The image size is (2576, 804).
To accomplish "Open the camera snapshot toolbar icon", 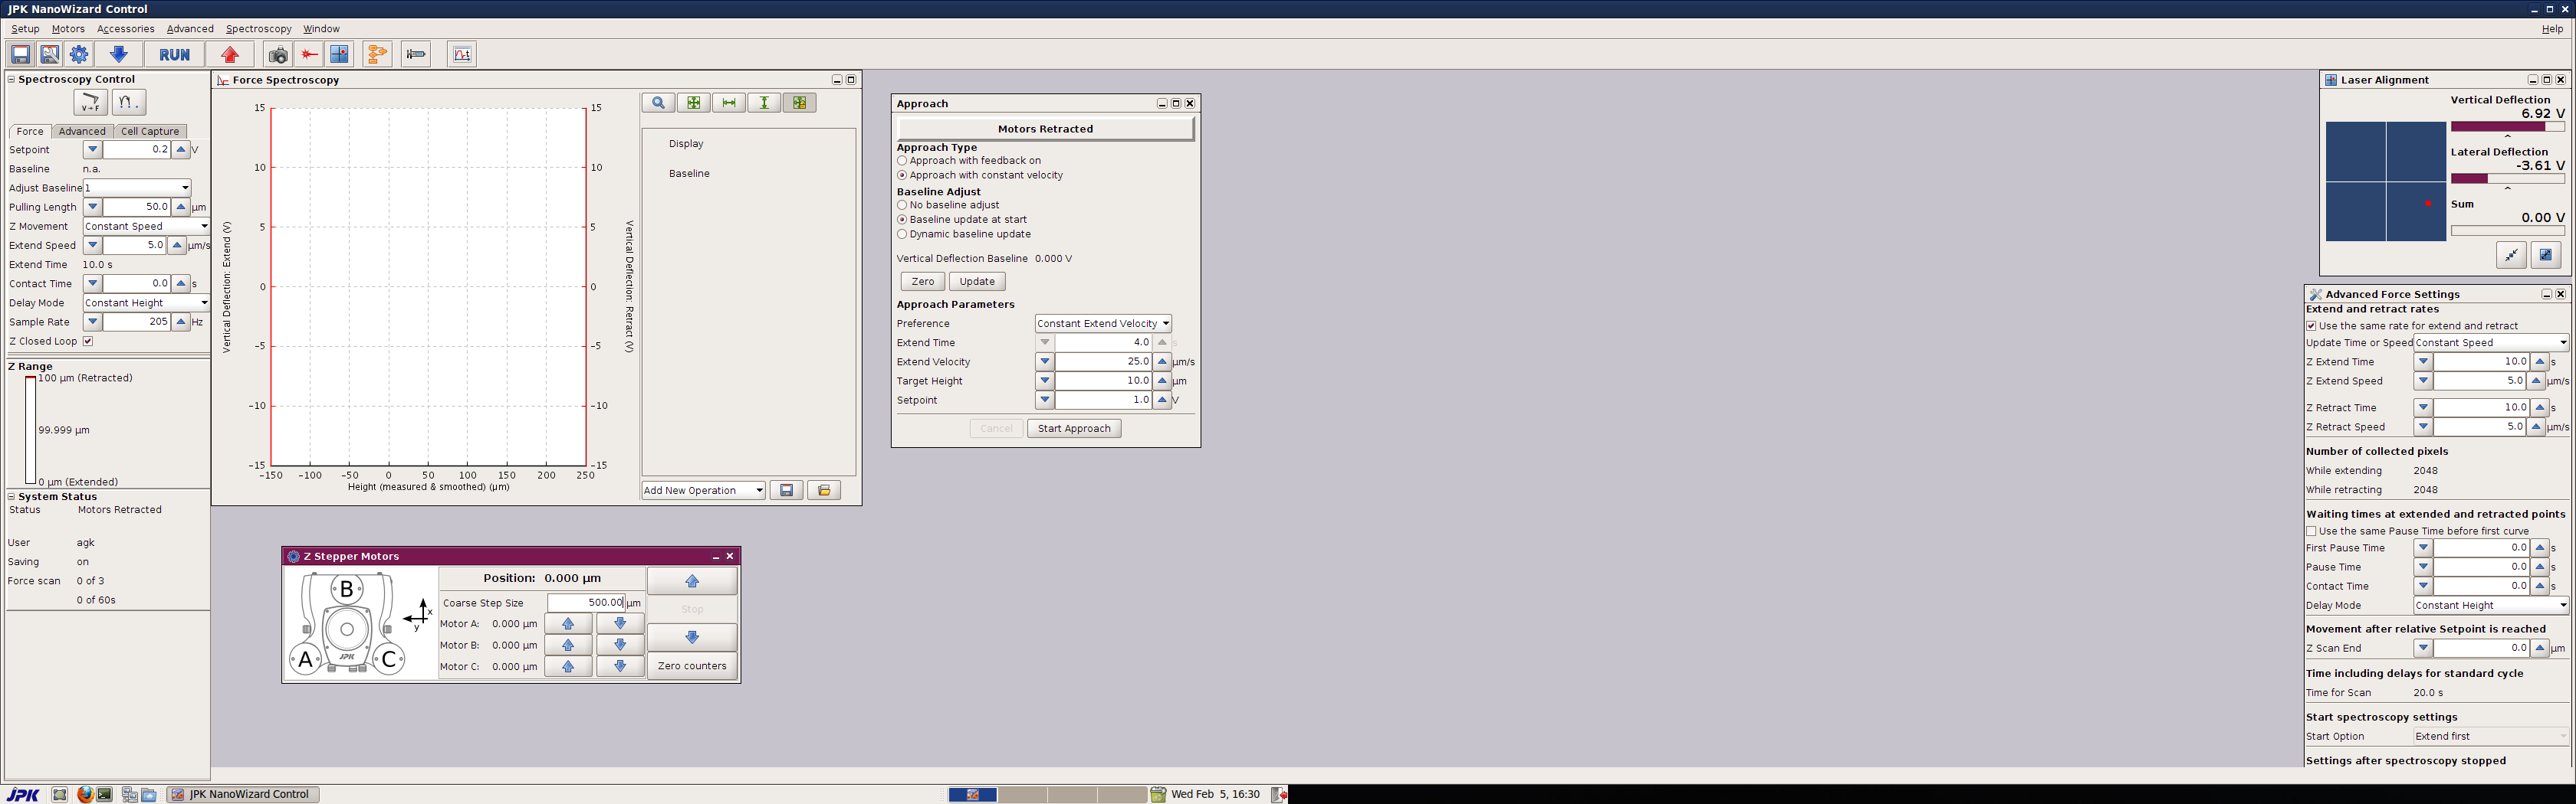I will click(278, 54).
